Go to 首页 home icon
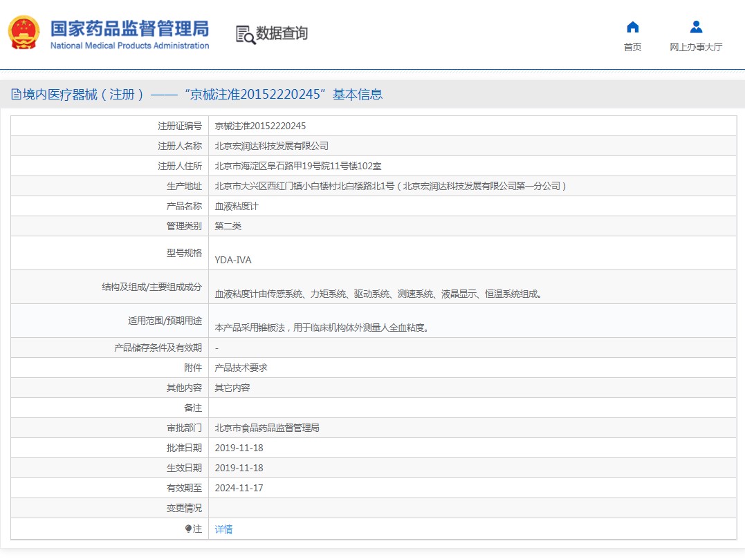The width and height of the screenshot is (745, 559). pos(632,27)
